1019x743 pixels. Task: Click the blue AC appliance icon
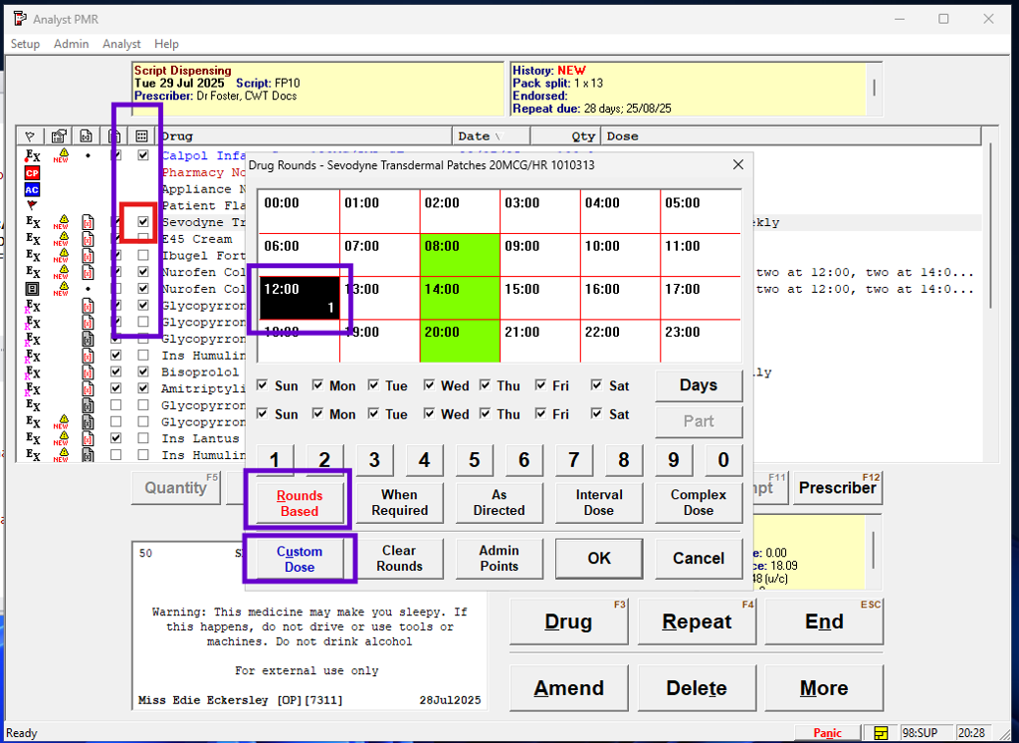(x=32, y=189)
